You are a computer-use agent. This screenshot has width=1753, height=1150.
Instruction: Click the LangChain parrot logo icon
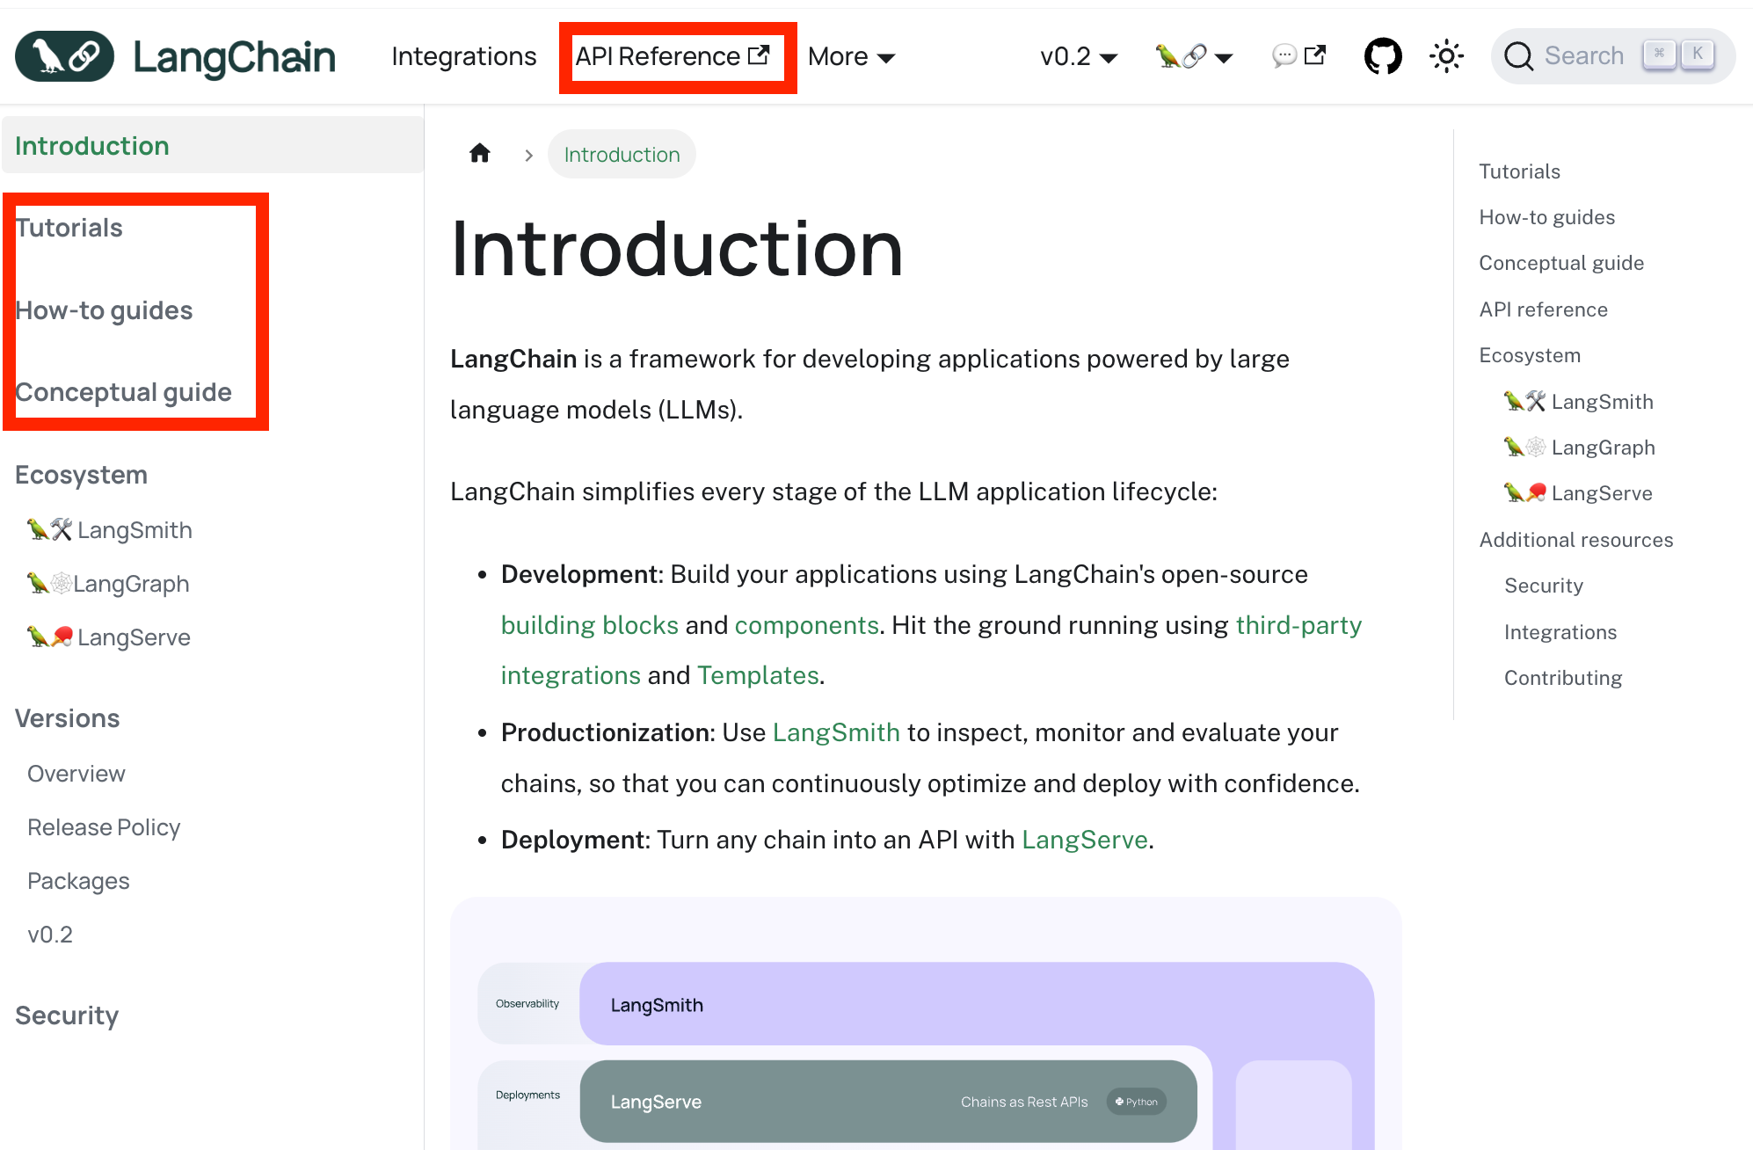(64, 56)
